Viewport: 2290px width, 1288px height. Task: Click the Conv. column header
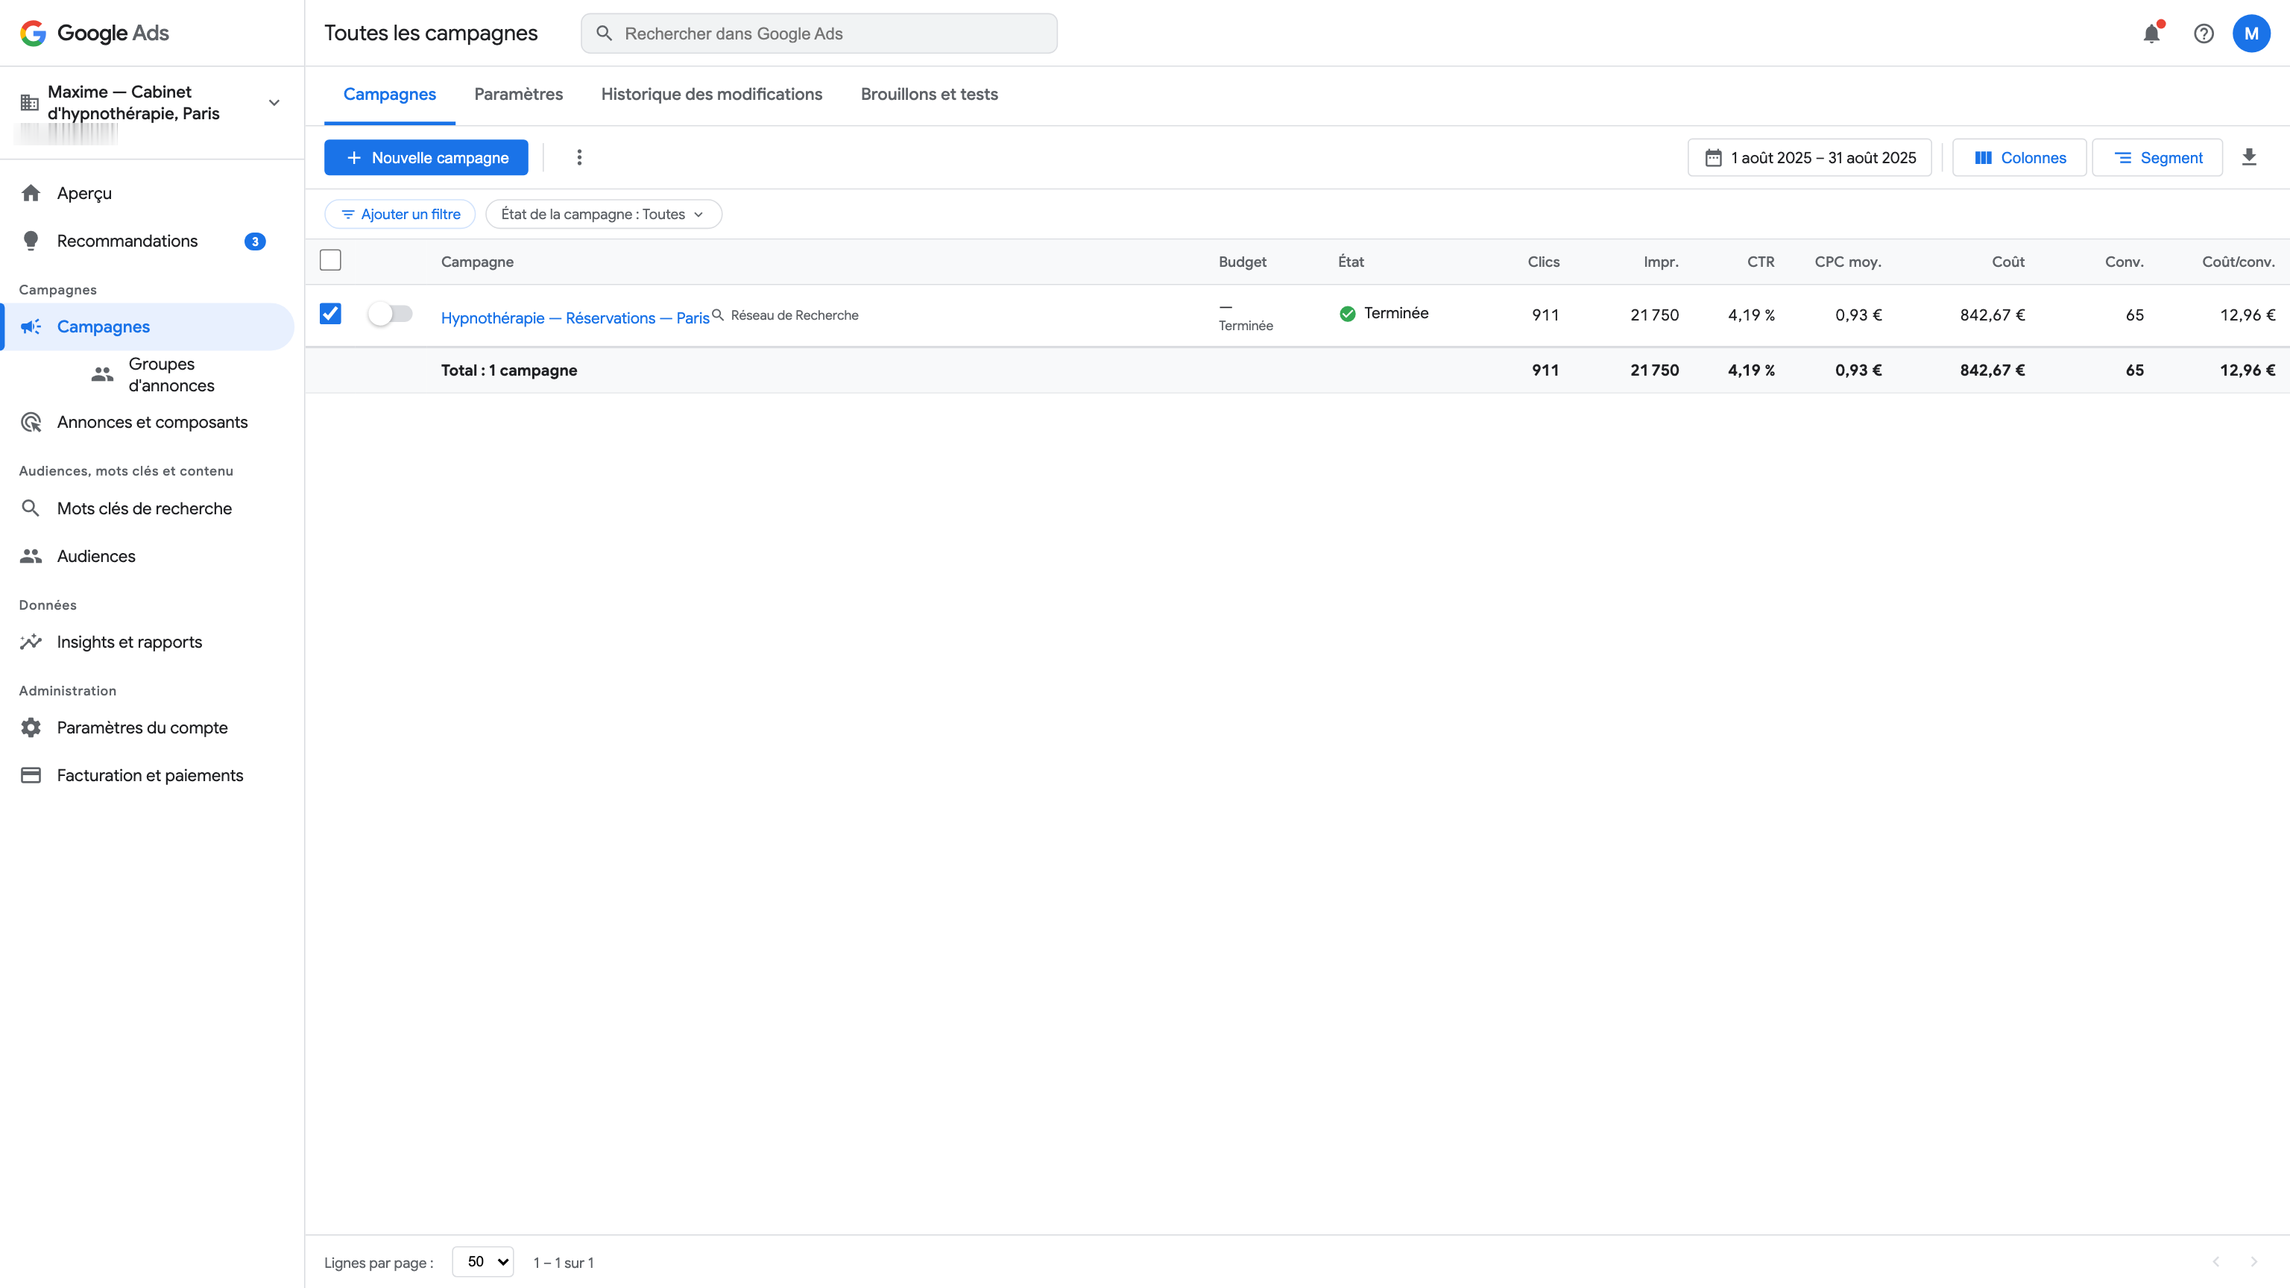[x=2124, y=262]
